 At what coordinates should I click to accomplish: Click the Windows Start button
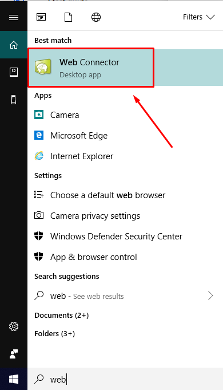pyautogui.click(x=14, y=379)
